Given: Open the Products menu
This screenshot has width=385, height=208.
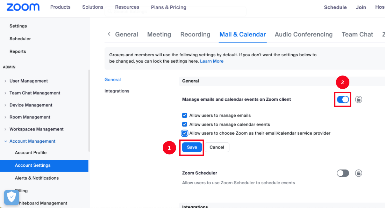Looking at the screenshot, I should [x=60, y=7].
